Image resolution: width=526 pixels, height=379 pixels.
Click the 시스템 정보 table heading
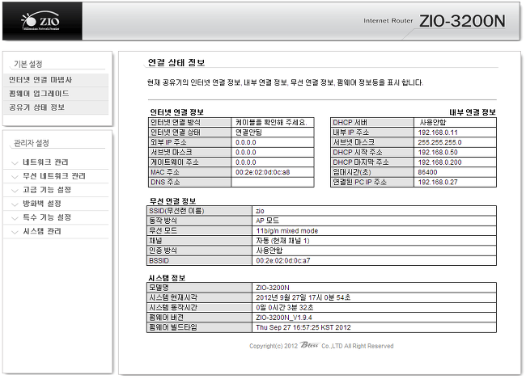tap(167, 278)
